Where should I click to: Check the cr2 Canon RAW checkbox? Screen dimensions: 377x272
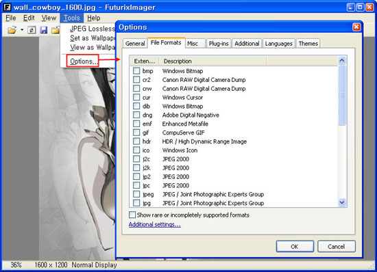(136, 79)
